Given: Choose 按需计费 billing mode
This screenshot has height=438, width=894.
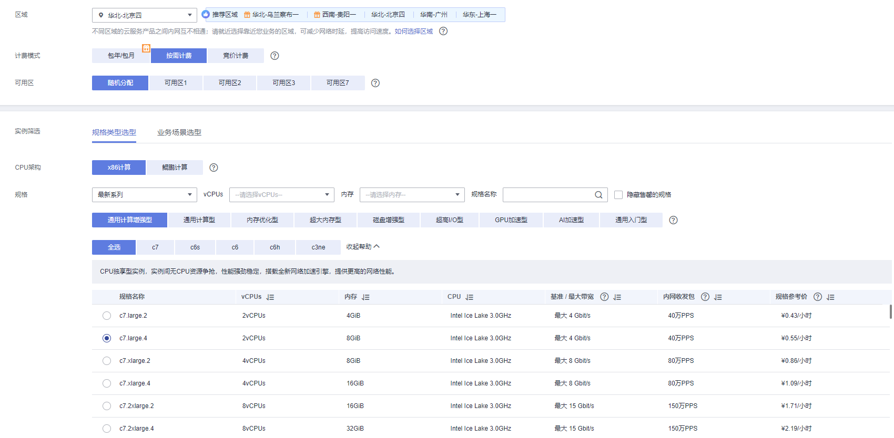Looking at the screenshot, I should point(179,56).
